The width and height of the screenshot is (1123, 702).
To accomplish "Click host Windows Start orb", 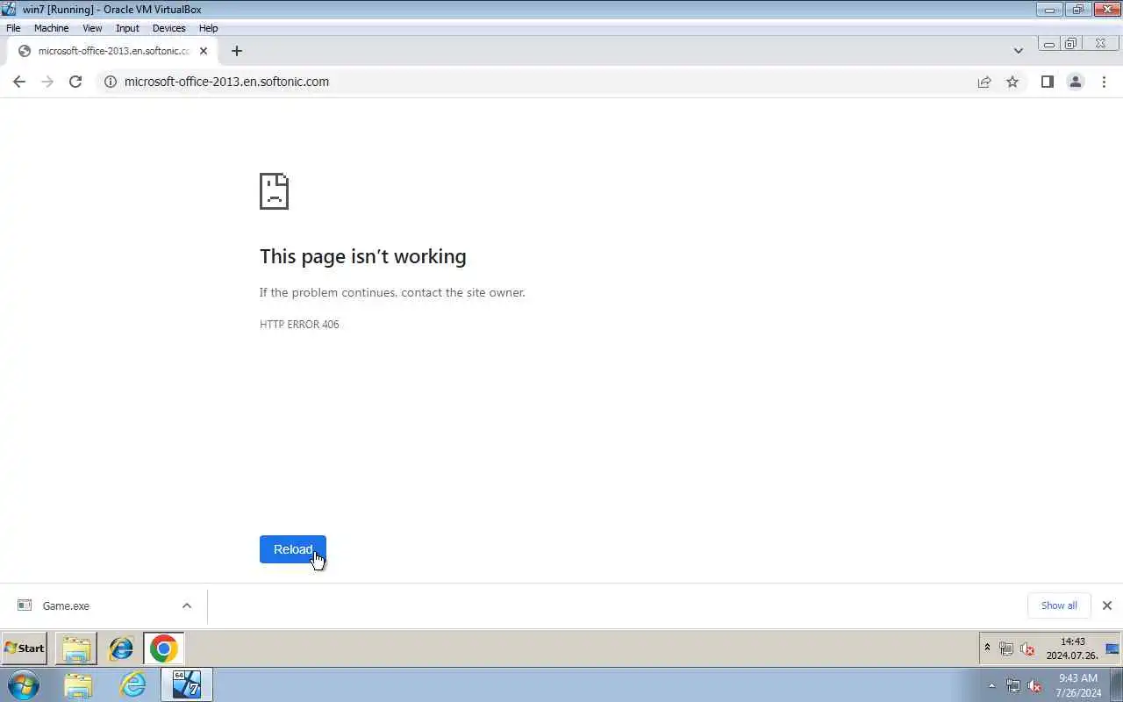I will (x=22, y=684).
